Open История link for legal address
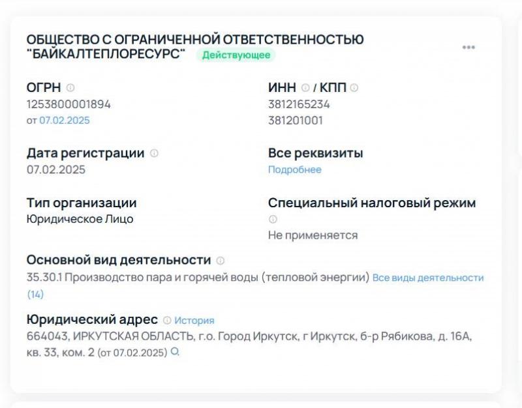The image size is (522, 408). pos(194,321)
